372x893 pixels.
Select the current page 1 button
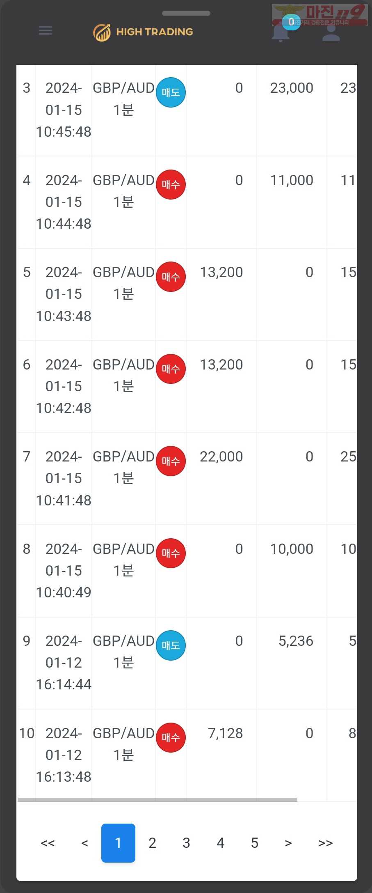coord(118,843)
